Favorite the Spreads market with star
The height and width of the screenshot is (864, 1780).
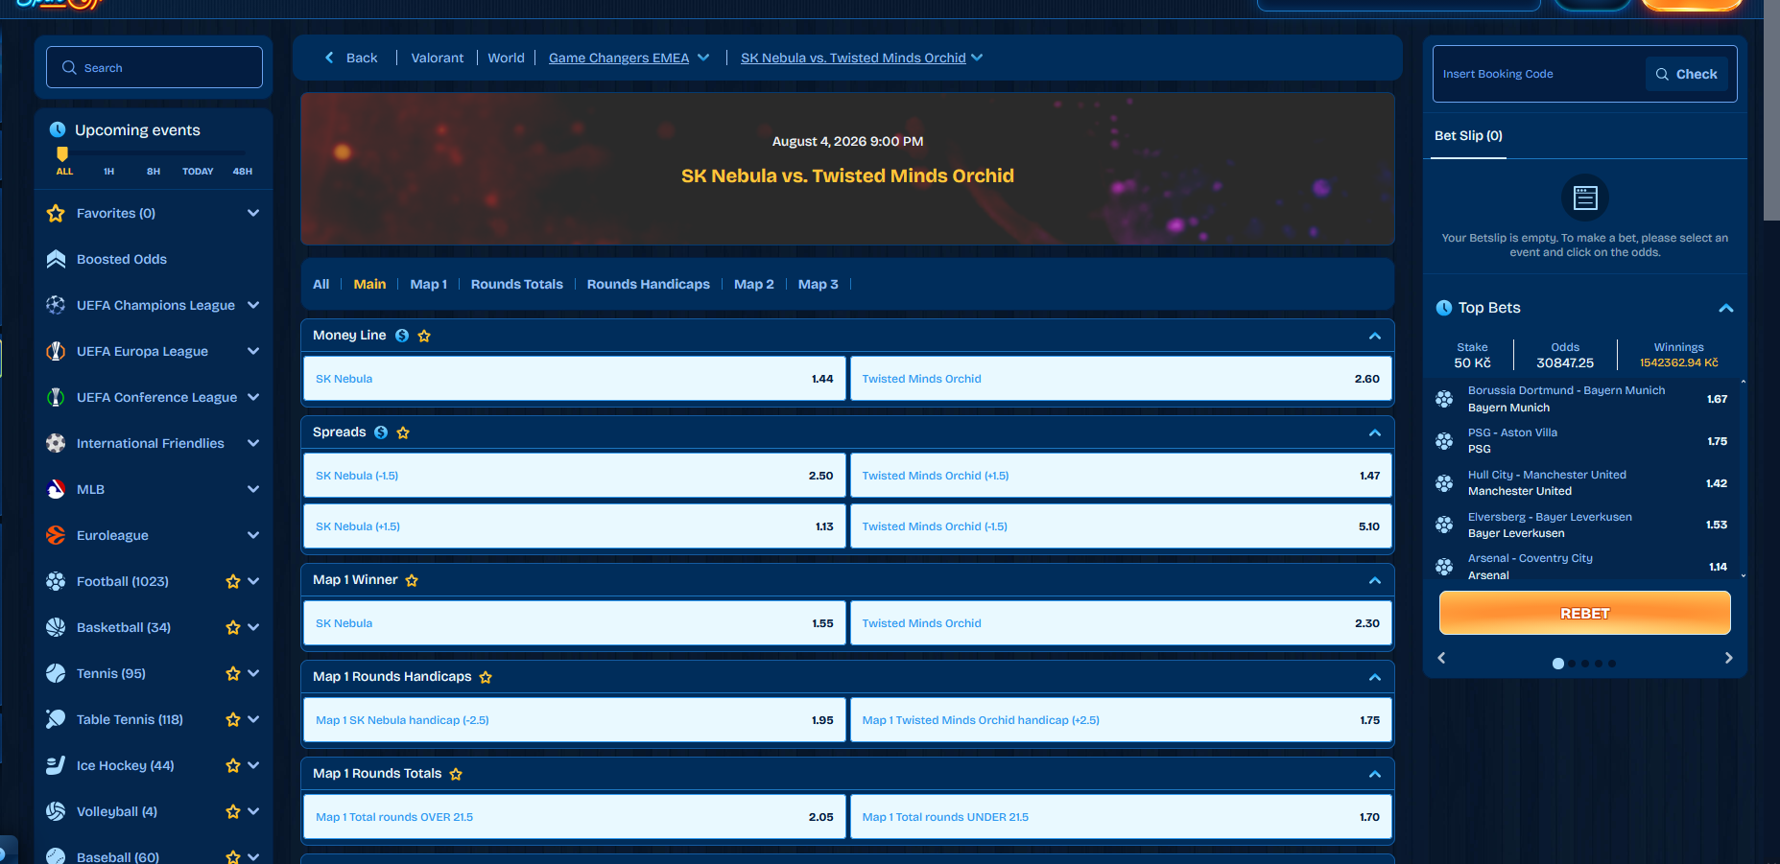[403, 432]
